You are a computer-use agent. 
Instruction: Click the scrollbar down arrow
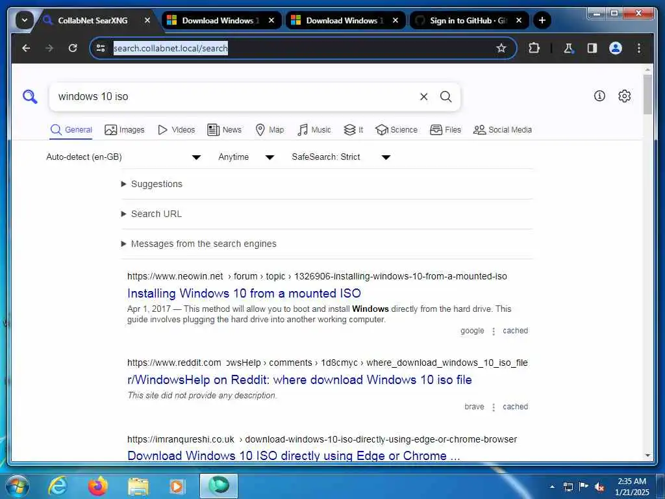pos(647,455)
